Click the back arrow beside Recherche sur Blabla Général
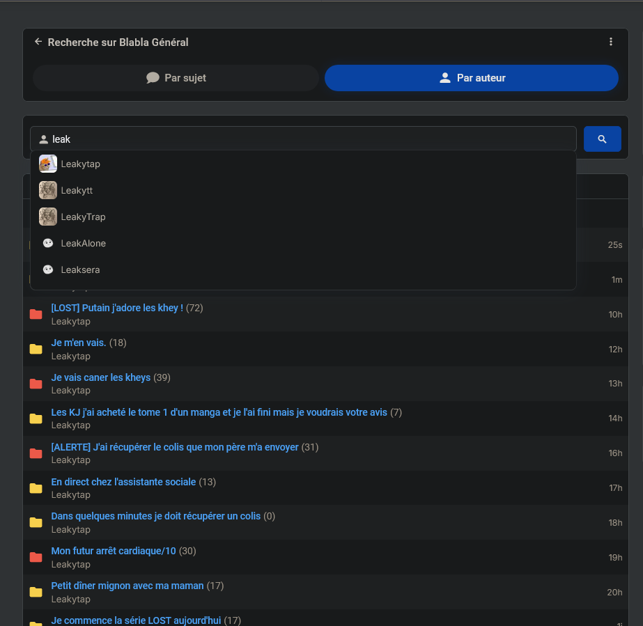 pyautogui.click(x=38, y=42)
